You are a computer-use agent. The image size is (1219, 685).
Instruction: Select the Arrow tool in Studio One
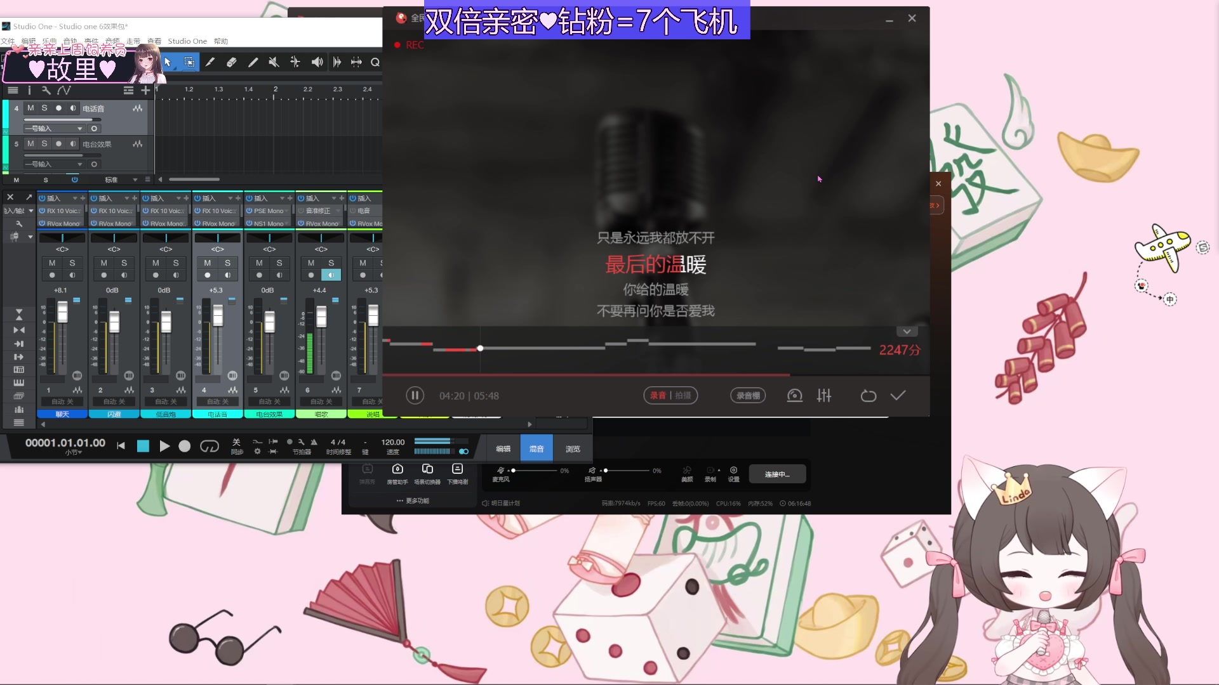tap(168, 62)
